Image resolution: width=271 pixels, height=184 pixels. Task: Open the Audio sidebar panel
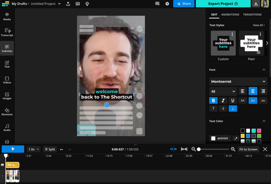[7, 128]
